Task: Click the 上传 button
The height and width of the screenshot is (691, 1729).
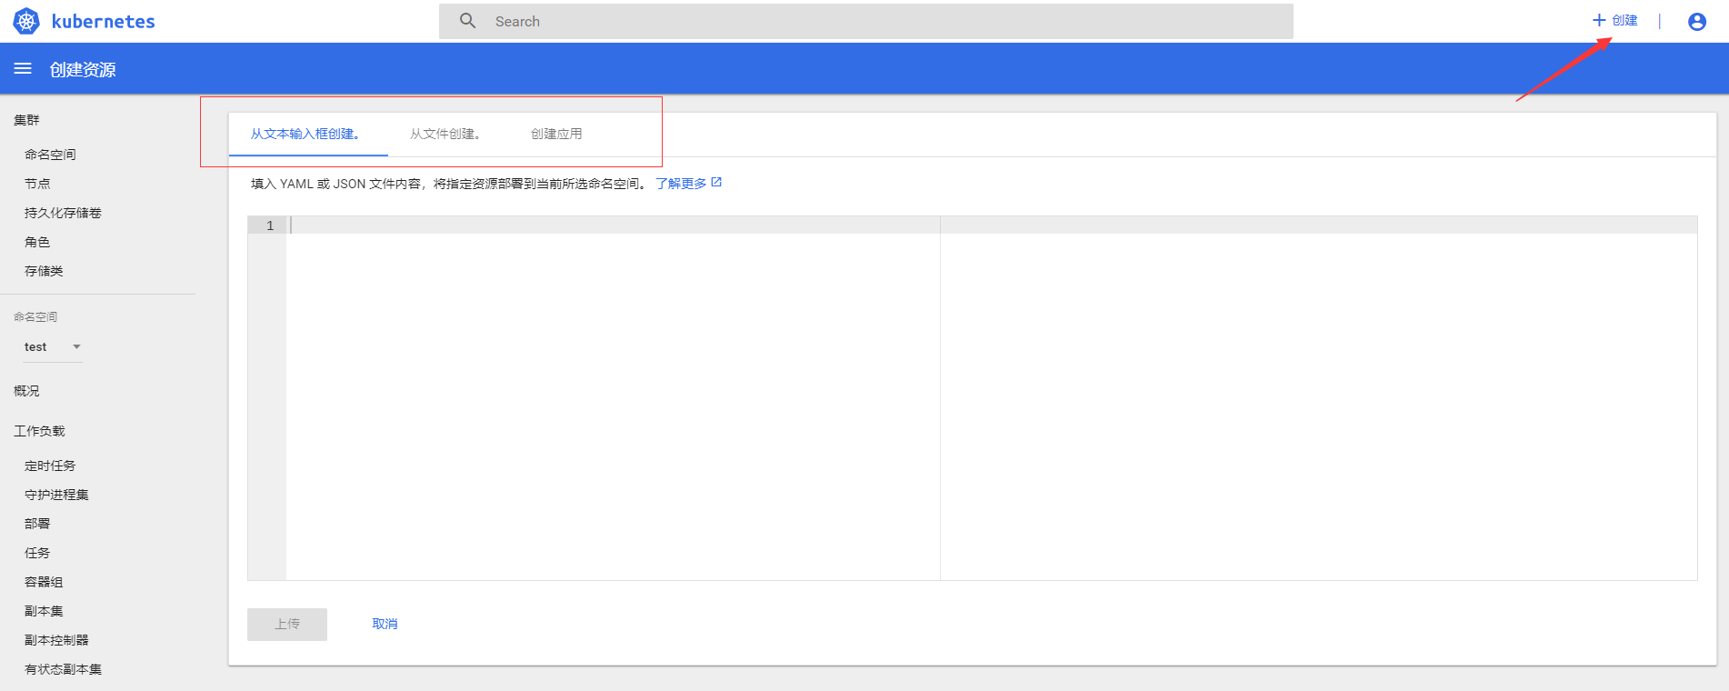Action: coord(287,624)
